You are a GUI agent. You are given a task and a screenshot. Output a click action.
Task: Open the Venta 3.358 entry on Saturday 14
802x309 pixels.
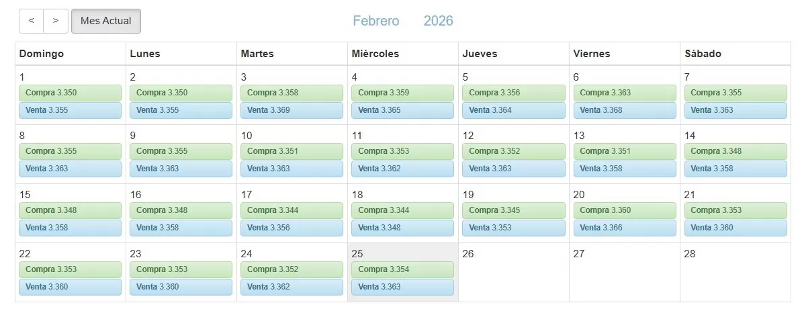735,169
